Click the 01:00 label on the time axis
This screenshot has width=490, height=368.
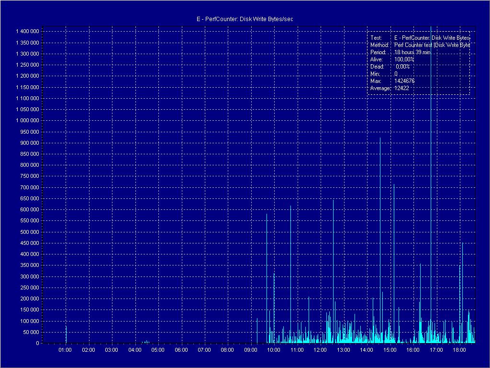point(65,350)
